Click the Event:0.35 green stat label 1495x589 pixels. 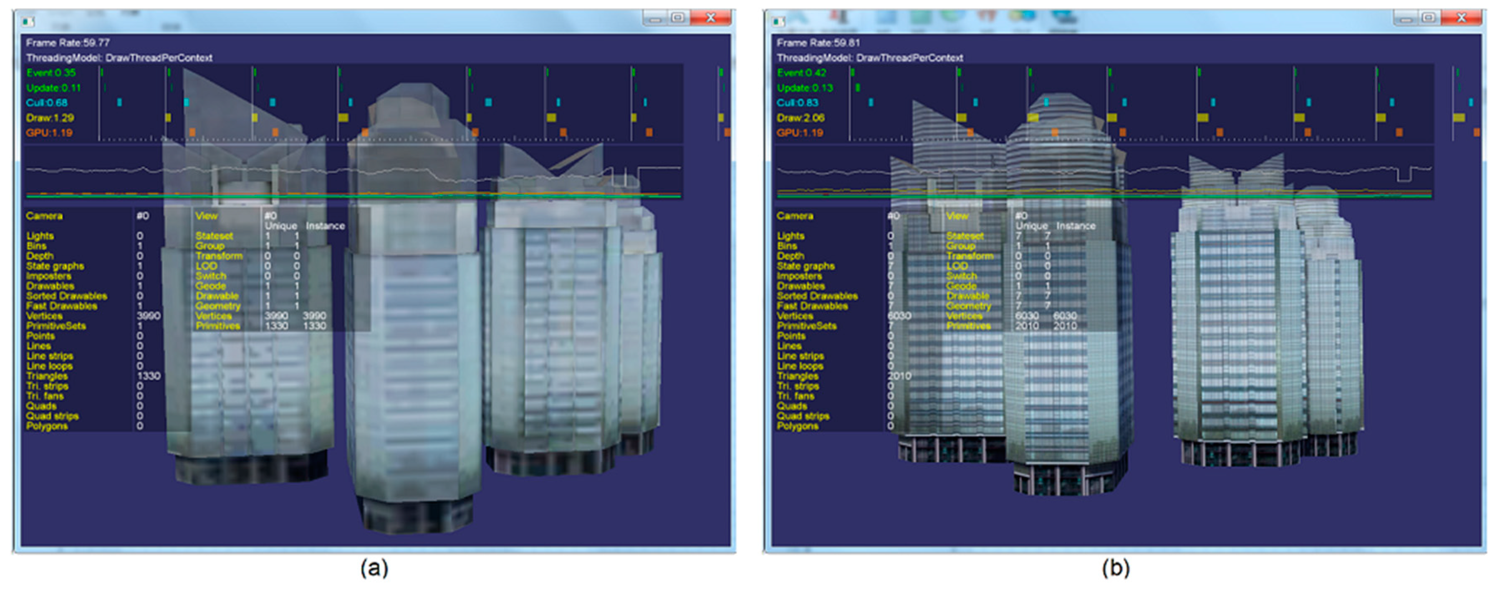click(51, 73)
